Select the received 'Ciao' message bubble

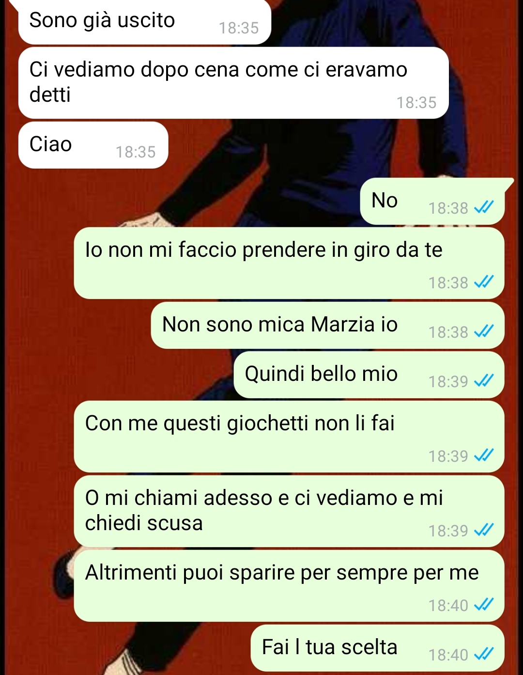[x=93, y=145]
